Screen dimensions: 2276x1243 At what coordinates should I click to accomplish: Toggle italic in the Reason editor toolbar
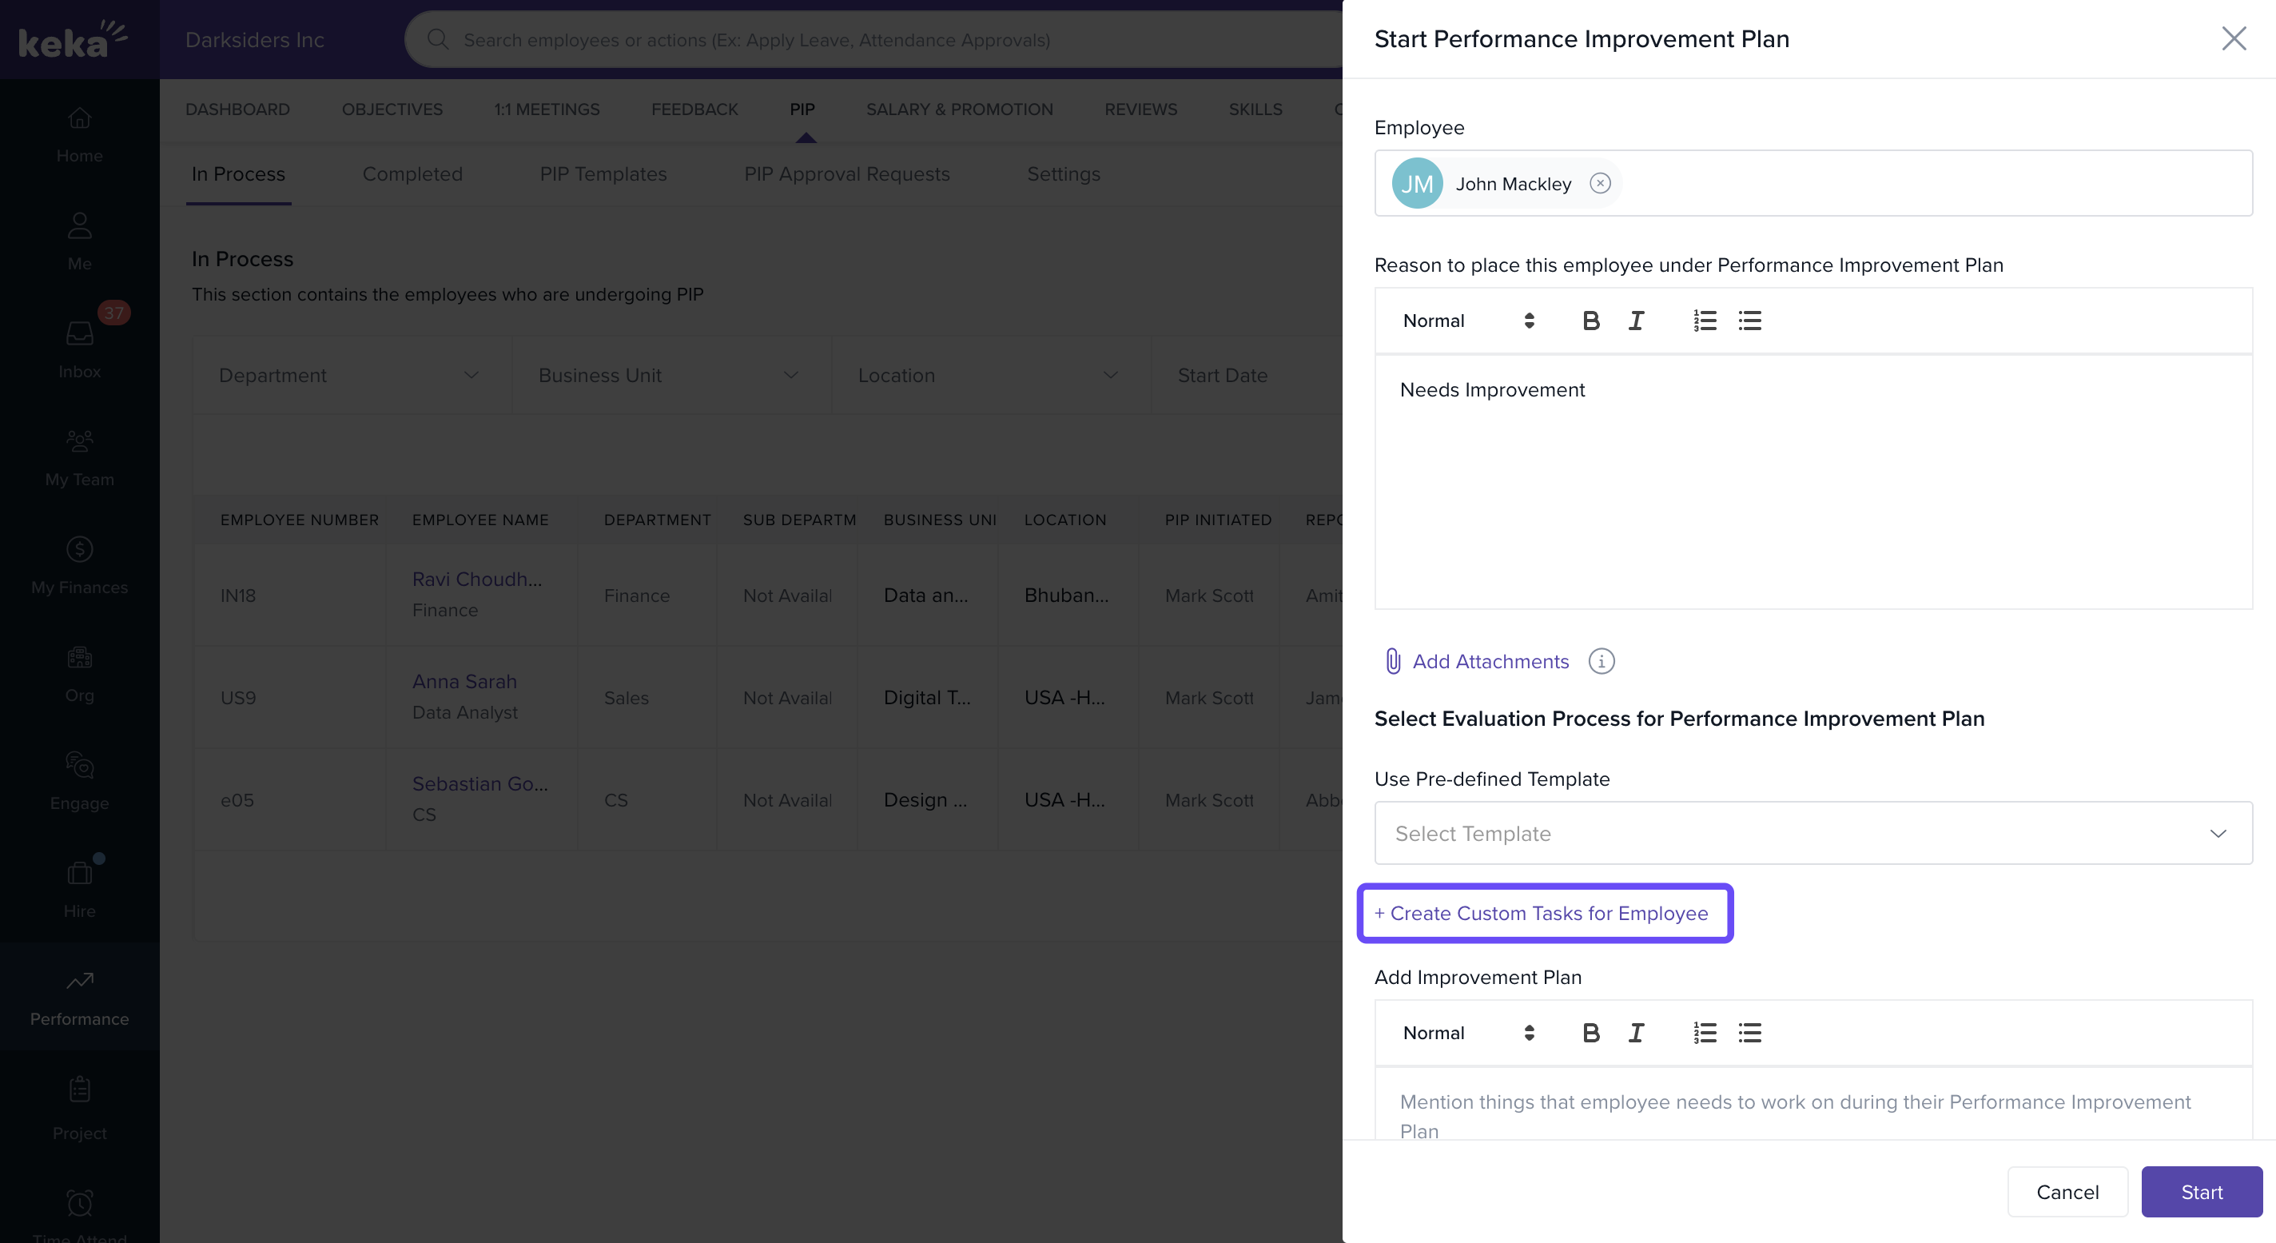[1637, 321]
